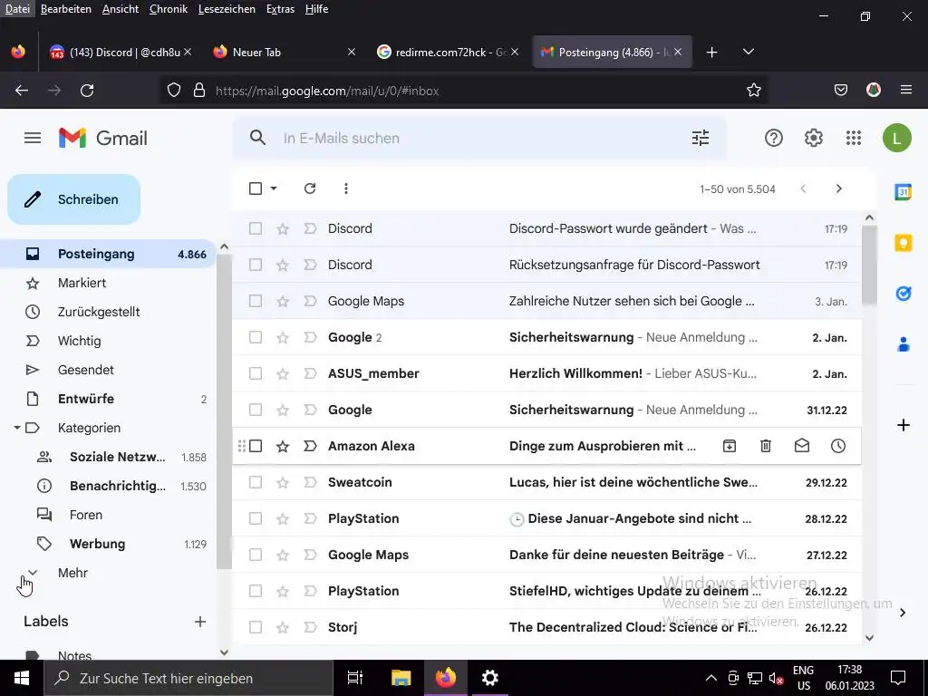Open the Gmail main menu hamburger
The height and width of the screenshot is (696, 928).
click(x=33, y=138)
